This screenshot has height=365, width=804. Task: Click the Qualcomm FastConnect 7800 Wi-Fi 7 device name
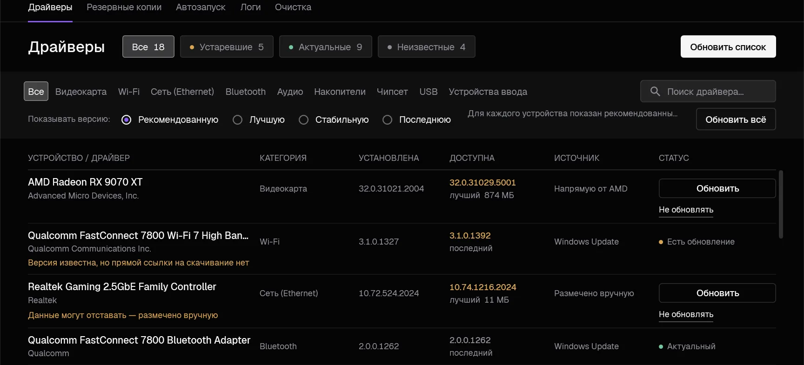[x=138, y=236]
